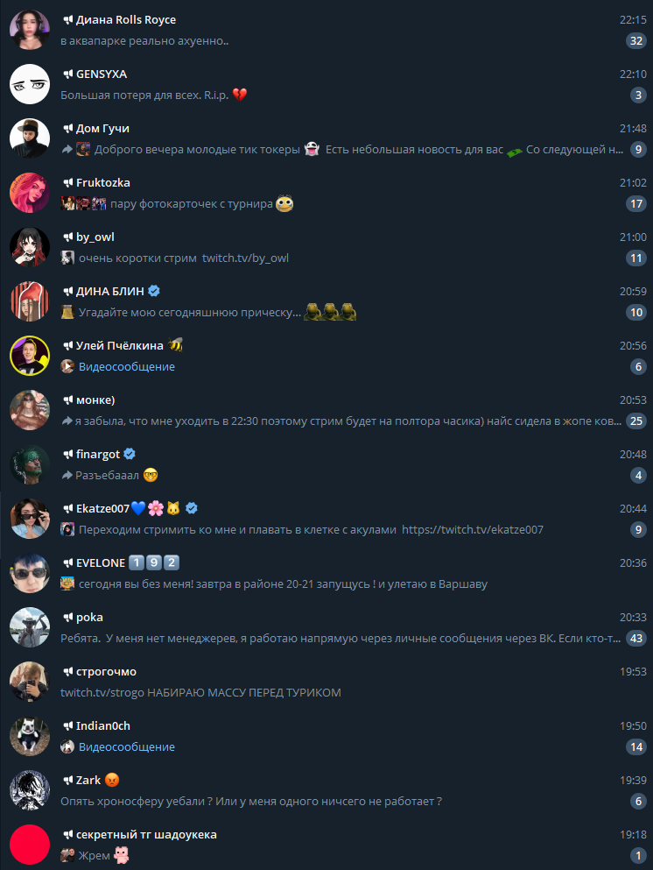Click the verified badge next to ДИНА БЛИН
653x870 pixels.
click(x=155, y=291)
